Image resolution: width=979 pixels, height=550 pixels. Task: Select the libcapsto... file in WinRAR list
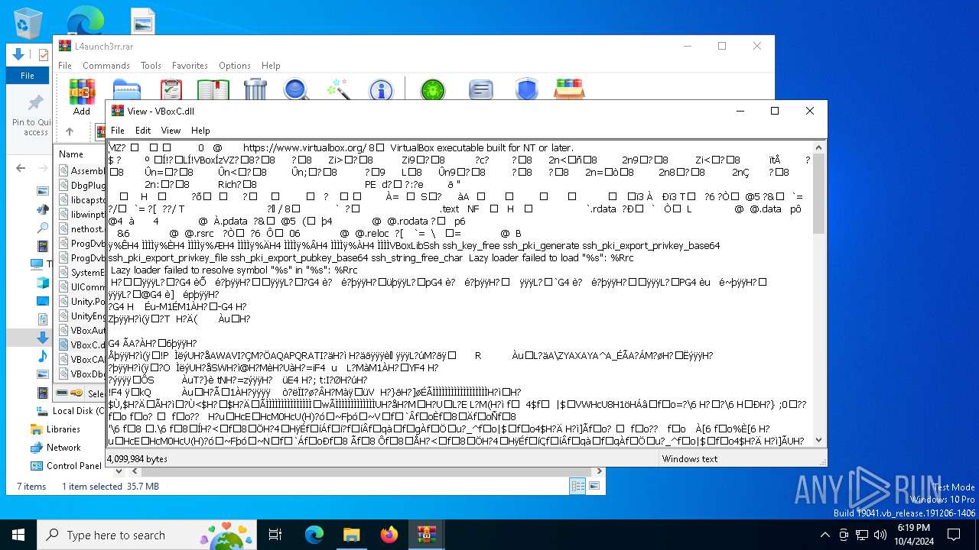coord(81,199)
